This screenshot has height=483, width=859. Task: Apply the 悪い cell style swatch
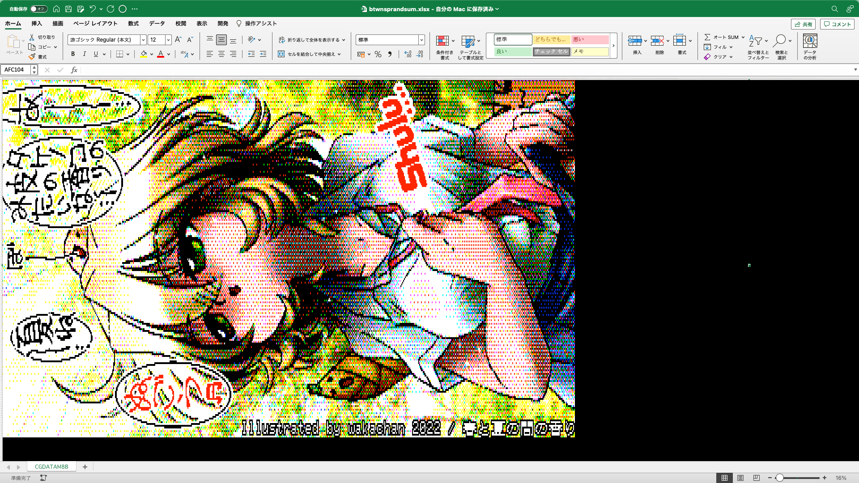pos(590,39)
